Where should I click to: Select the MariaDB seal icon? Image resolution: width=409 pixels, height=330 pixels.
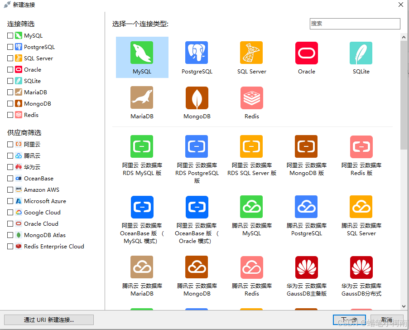142,97
